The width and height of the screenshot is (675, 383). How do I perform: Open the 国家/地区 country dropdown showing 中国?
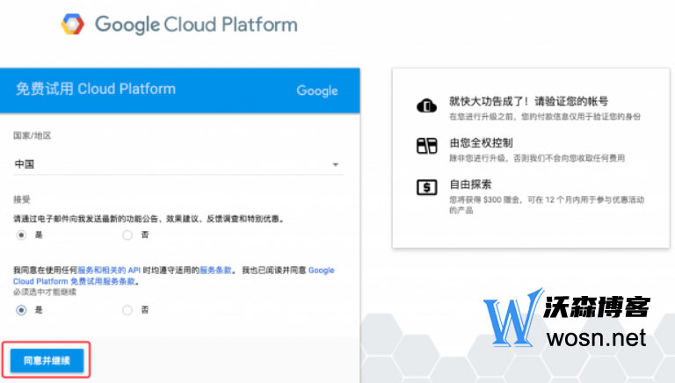tap(178, 164)
